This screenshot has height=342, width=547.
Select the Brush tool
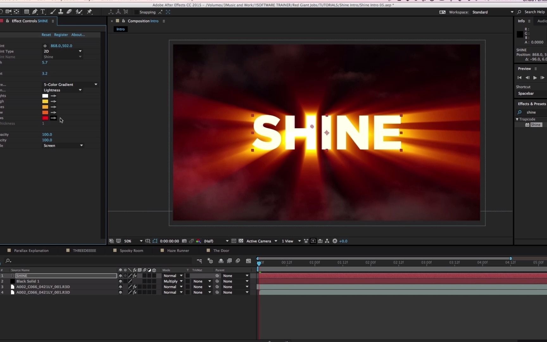tap(53, 12)
